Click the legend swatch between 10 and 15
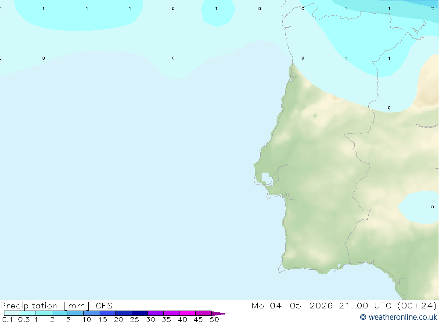 tap(92, 313)
